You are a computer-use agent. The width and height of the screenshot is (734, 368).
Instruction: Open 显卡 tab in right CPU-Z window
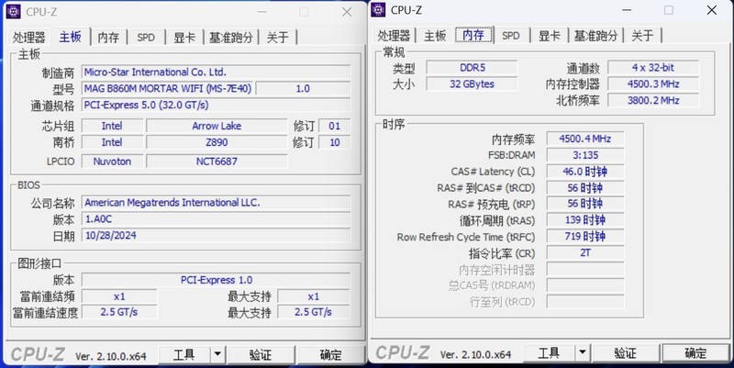[549, 36]
